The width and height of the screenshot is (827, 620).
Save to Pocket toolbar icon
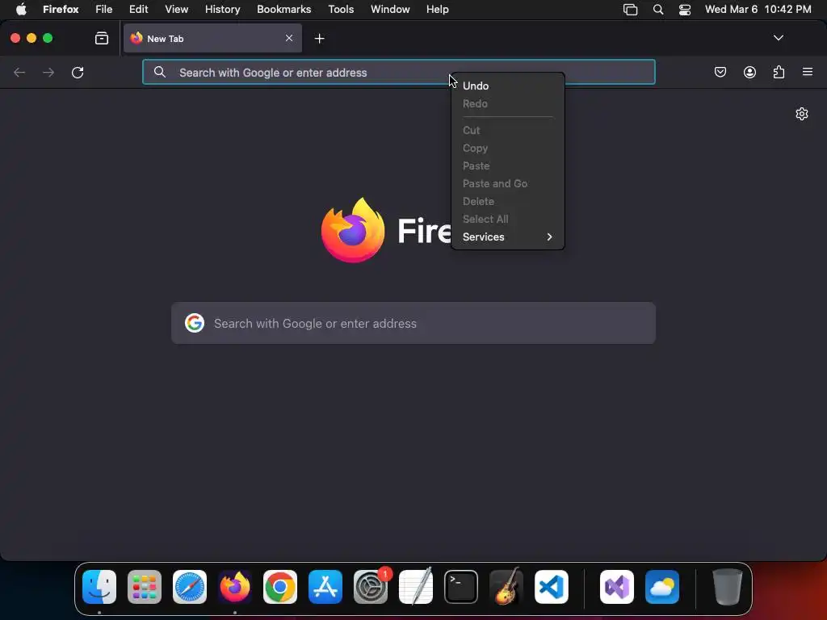click(720, 72)
